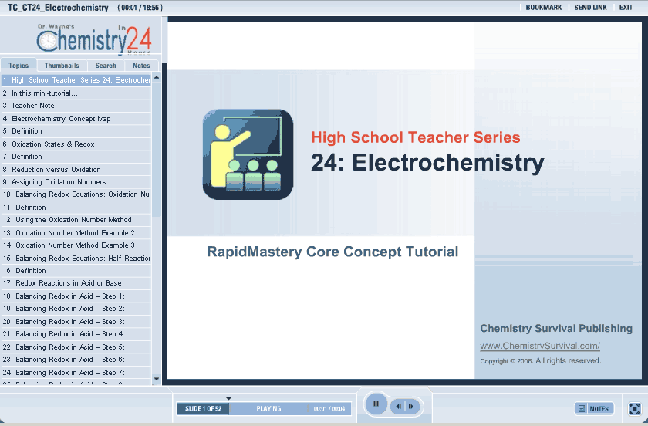648x426 pixels.
Task: Switch to the Notes tab in the sidebar
Action: click(141, 66)
